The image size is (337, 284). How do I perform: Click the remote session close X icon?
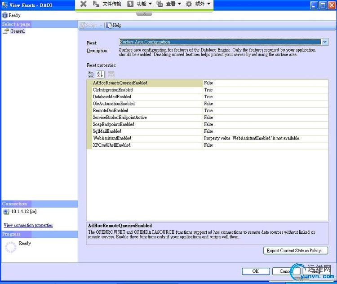(83, 4)
